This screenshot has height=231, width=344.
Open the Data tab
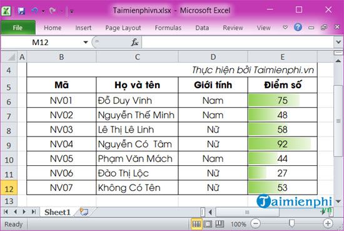pos(202,28)
